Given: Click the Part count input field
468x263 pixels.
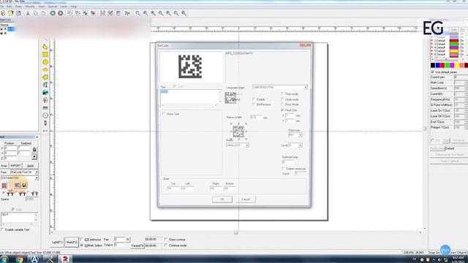Looking at the screenshot, I should (120, 240).
